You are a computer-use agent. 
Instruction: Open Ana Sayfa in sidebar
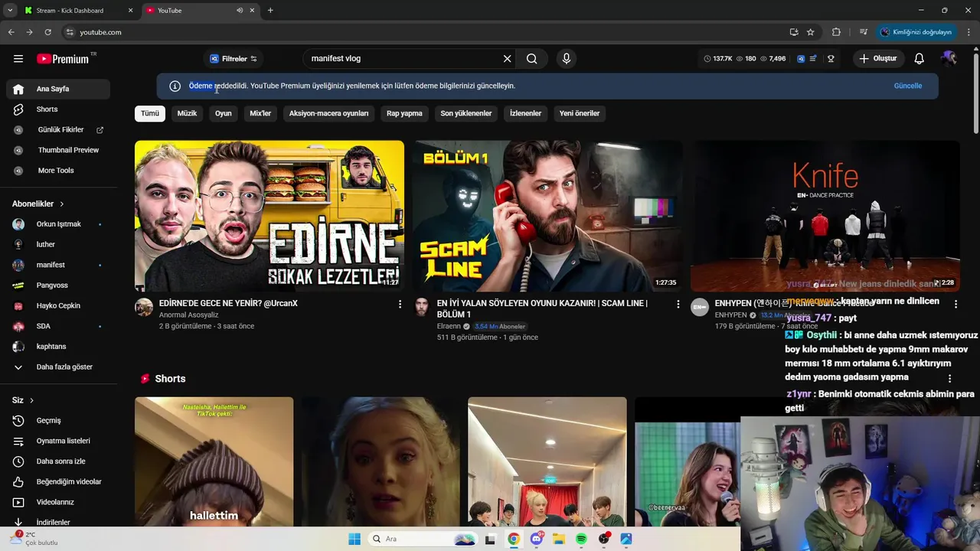(x=58, y=89)
